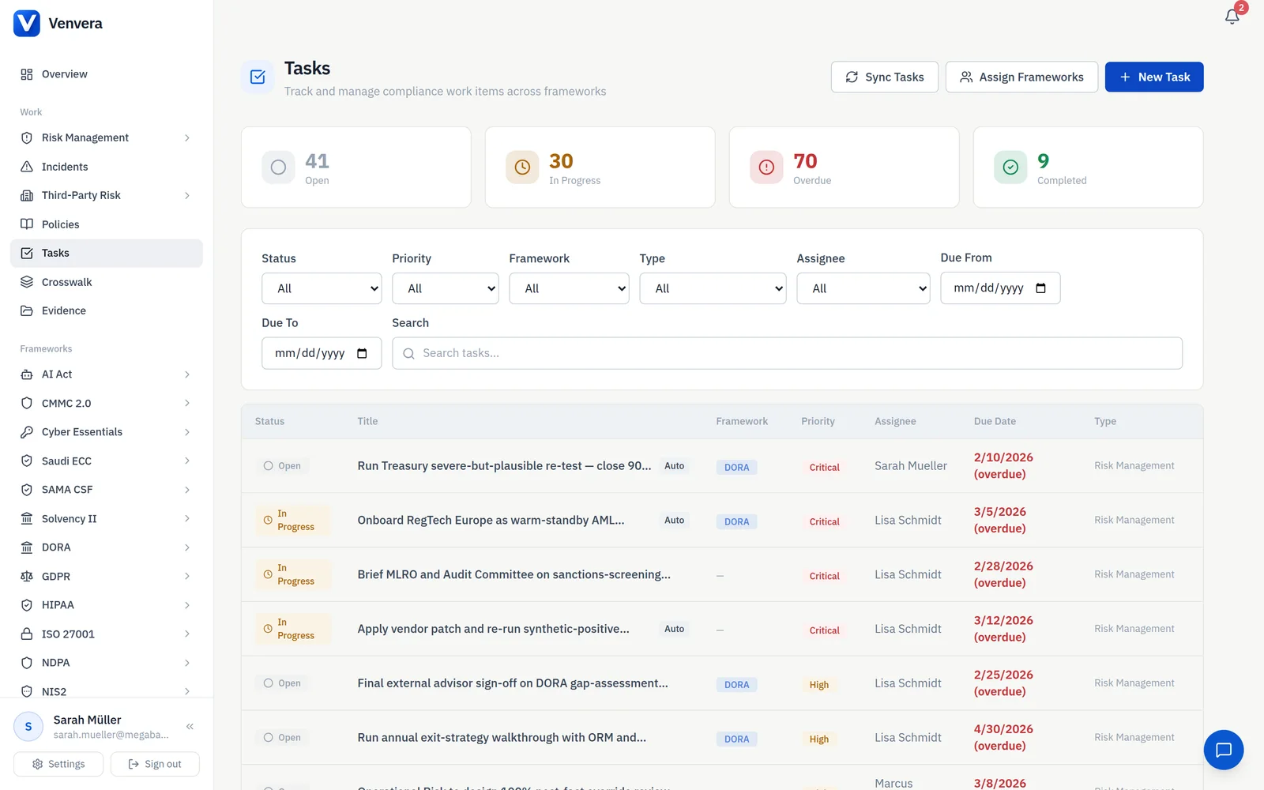Click the Due From date field
Screen dimensions: 1264x790
[1000, 288]
